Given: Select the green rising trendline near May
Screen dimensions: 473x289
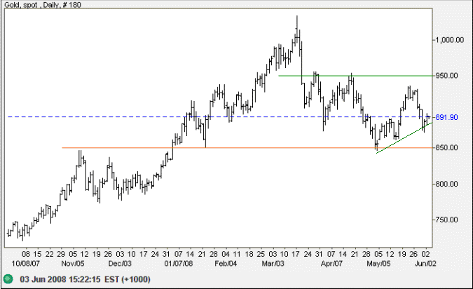Looking at the screenshot, I should pyautogui.click(x=404, y=138).
